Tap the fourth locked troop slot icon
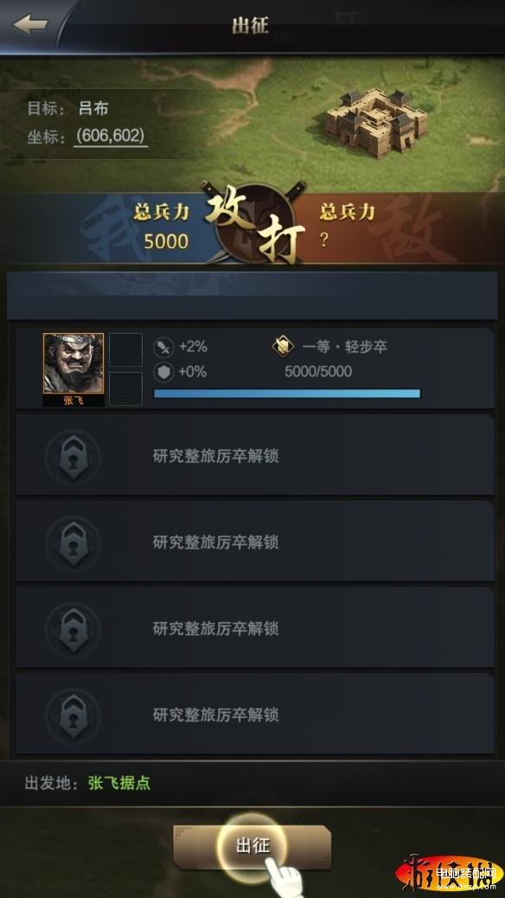This screenshot has width=505, height=898. (73, 715)
